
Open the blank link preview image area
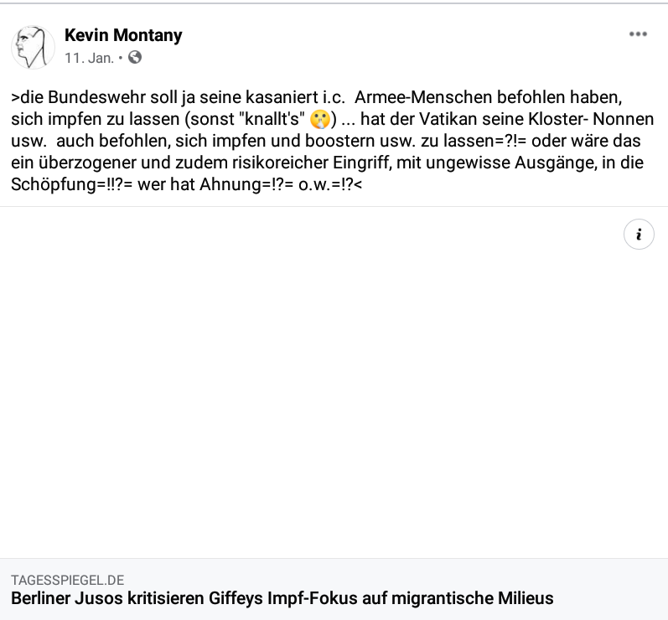(x=334, y=382)
